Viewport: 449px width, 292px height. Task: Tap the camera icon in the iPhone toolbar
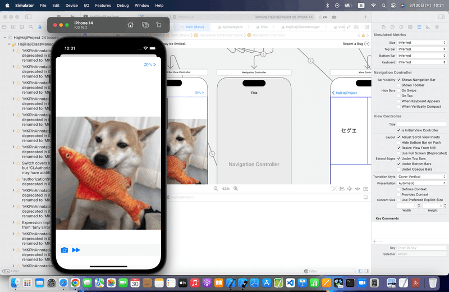[65, 250]
